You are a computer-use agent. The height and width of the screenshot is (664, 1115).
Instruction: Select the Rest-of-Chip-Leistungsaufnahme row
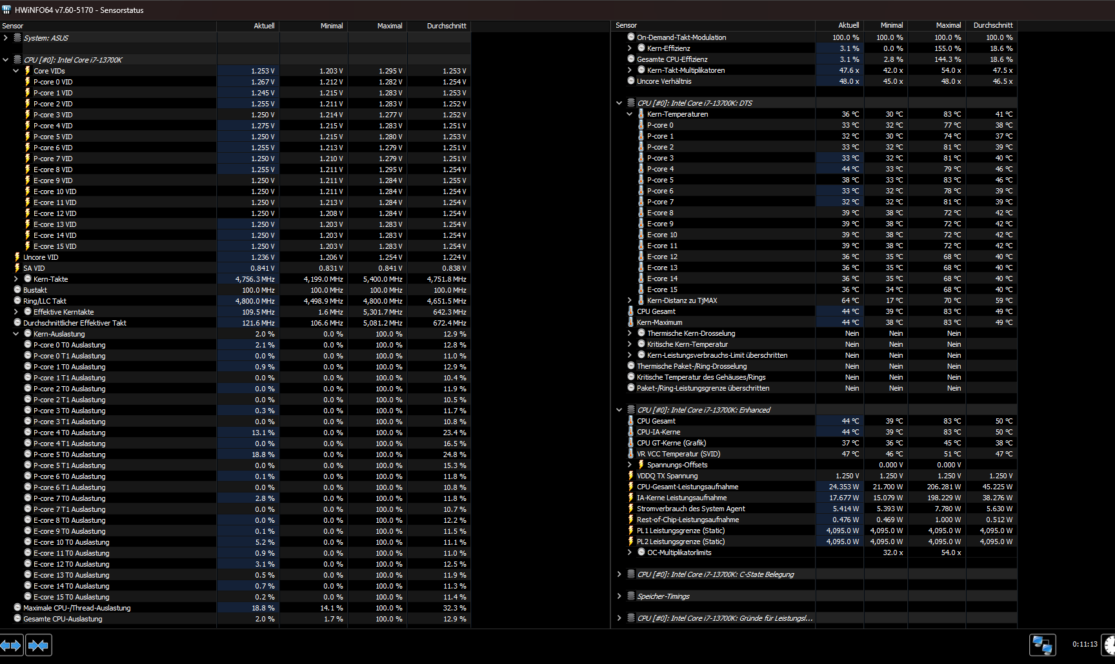[814, 520]
